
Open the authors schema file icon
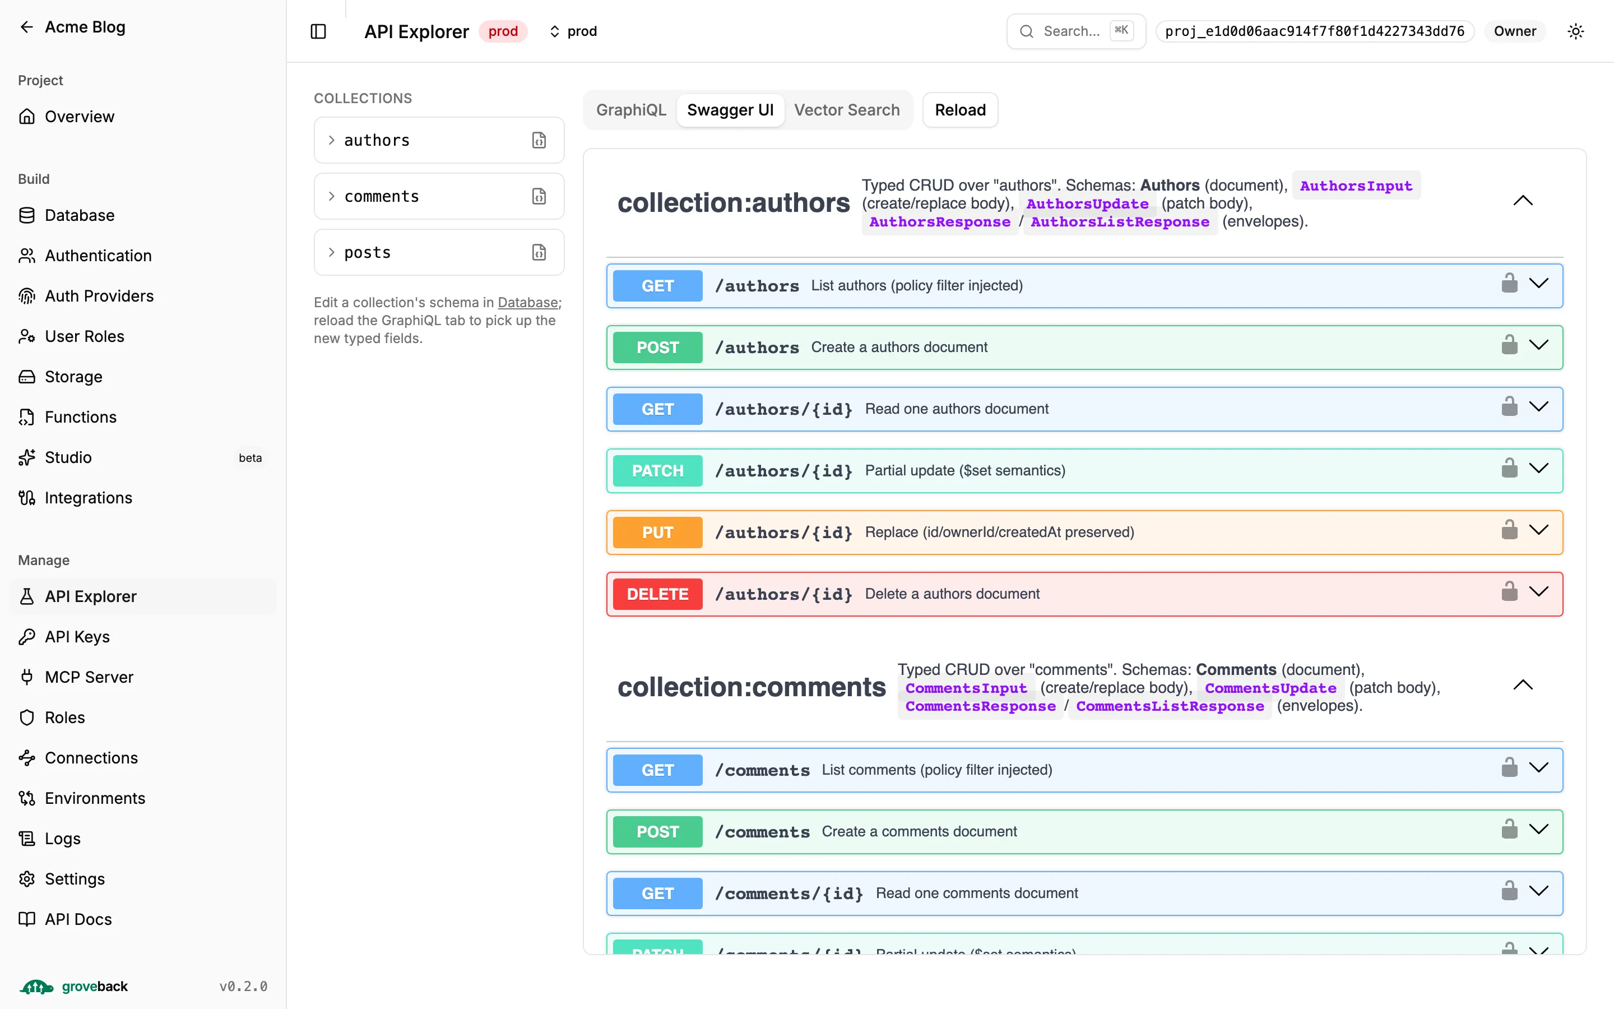pyautogui.click(x=539, y=140)
